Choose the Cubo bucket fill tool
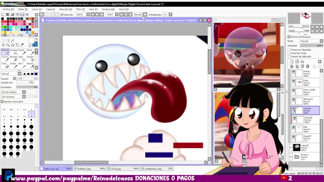 [5, 65]
